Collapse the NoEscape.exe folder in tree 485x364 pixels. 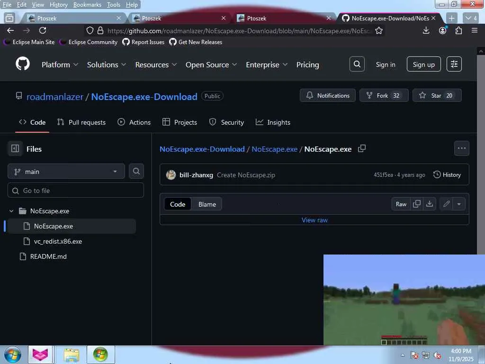click(11, 211)
